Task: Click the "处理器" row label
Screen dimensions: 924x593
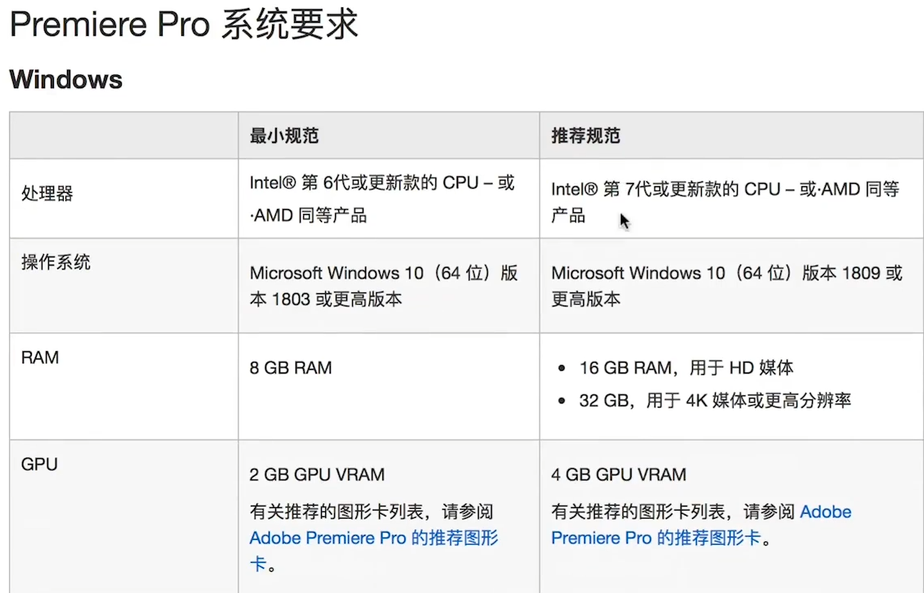Action: [47, 194]
